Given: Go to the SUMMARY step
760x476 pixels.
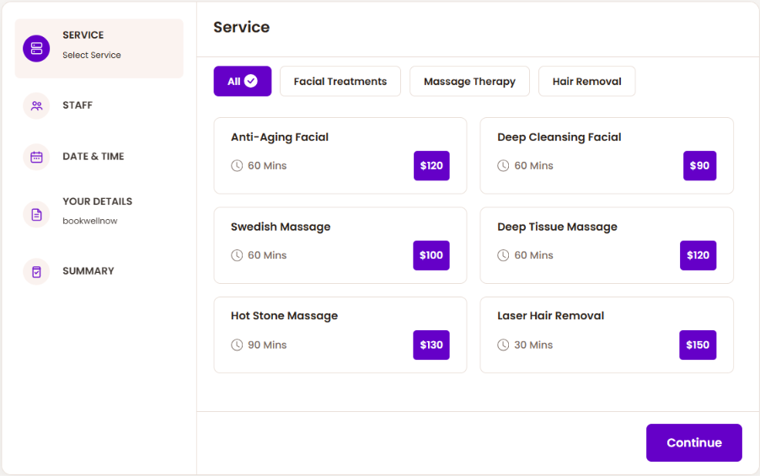Looking at the screenshot, I should click(x=88, y=271).
